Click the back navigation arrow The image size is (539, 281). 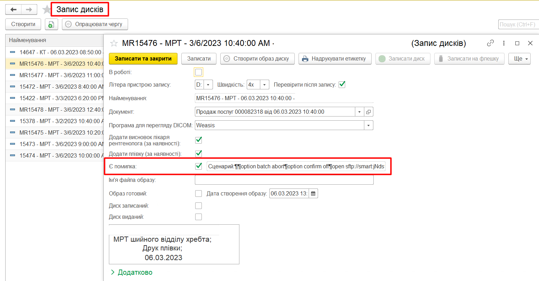tap(14, 10)
